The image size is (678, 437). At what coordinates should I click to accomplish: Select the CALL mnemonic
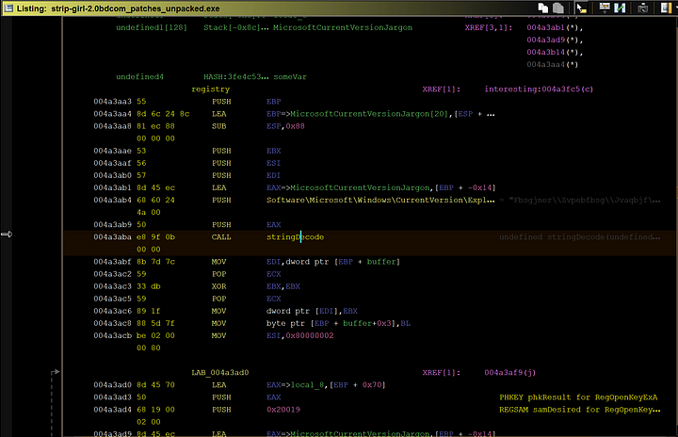221,237
